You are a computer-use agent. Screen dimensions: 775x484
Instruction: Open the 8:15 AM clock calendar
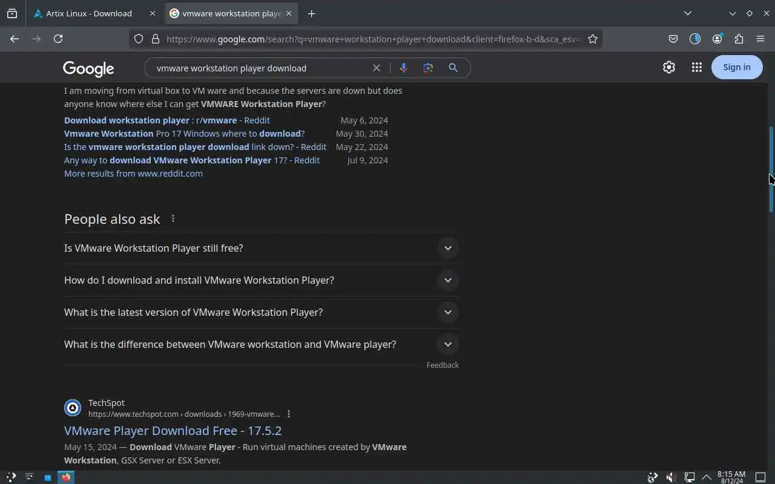click(731, 477)
